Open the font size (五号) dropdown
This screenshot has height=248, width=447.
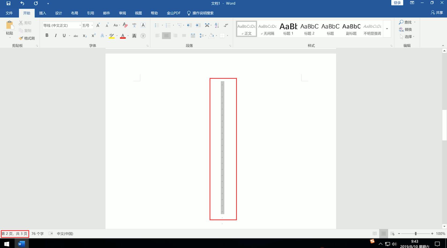[92, 25]
